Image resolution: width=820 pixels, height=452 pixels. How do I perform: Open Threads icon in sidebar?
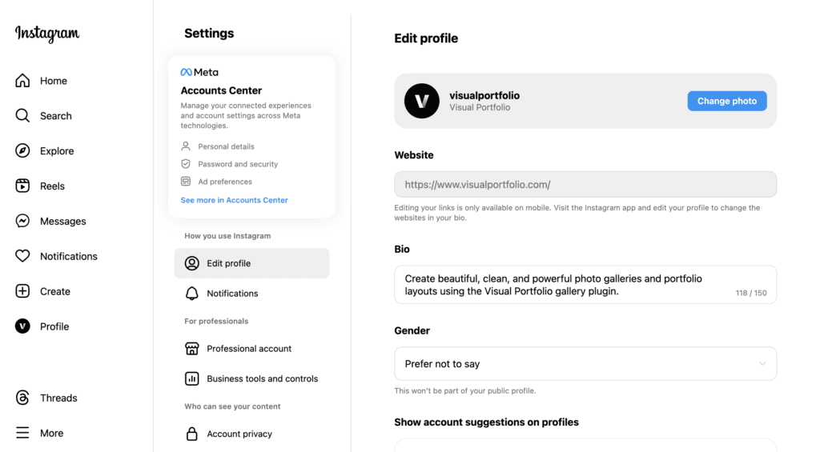point(22,398)
